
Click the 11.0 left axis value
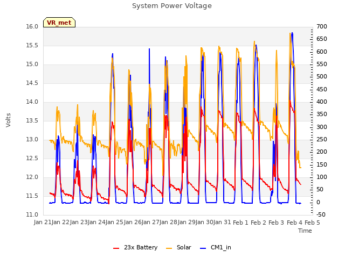tap(32, 214)
